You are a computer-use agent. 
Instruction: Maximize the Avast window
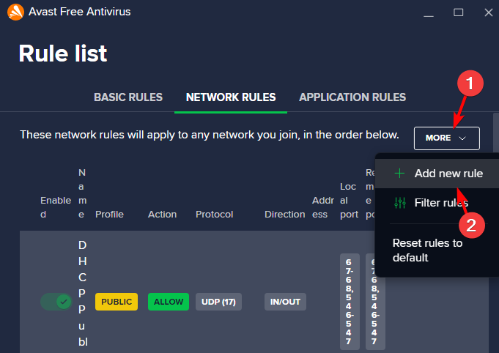point(459,12)
